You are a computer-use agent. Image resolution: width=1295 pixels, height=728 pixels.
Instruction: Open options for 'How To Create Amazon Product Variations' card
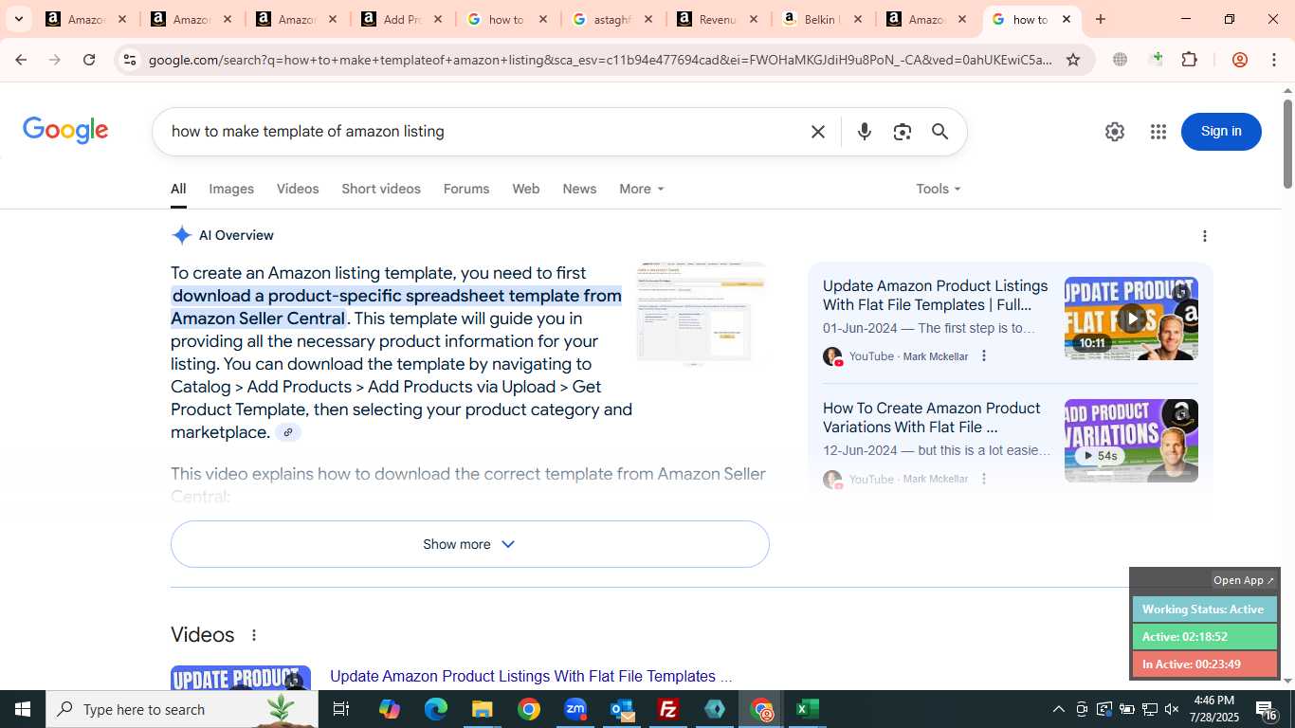(x=984, y=479)
